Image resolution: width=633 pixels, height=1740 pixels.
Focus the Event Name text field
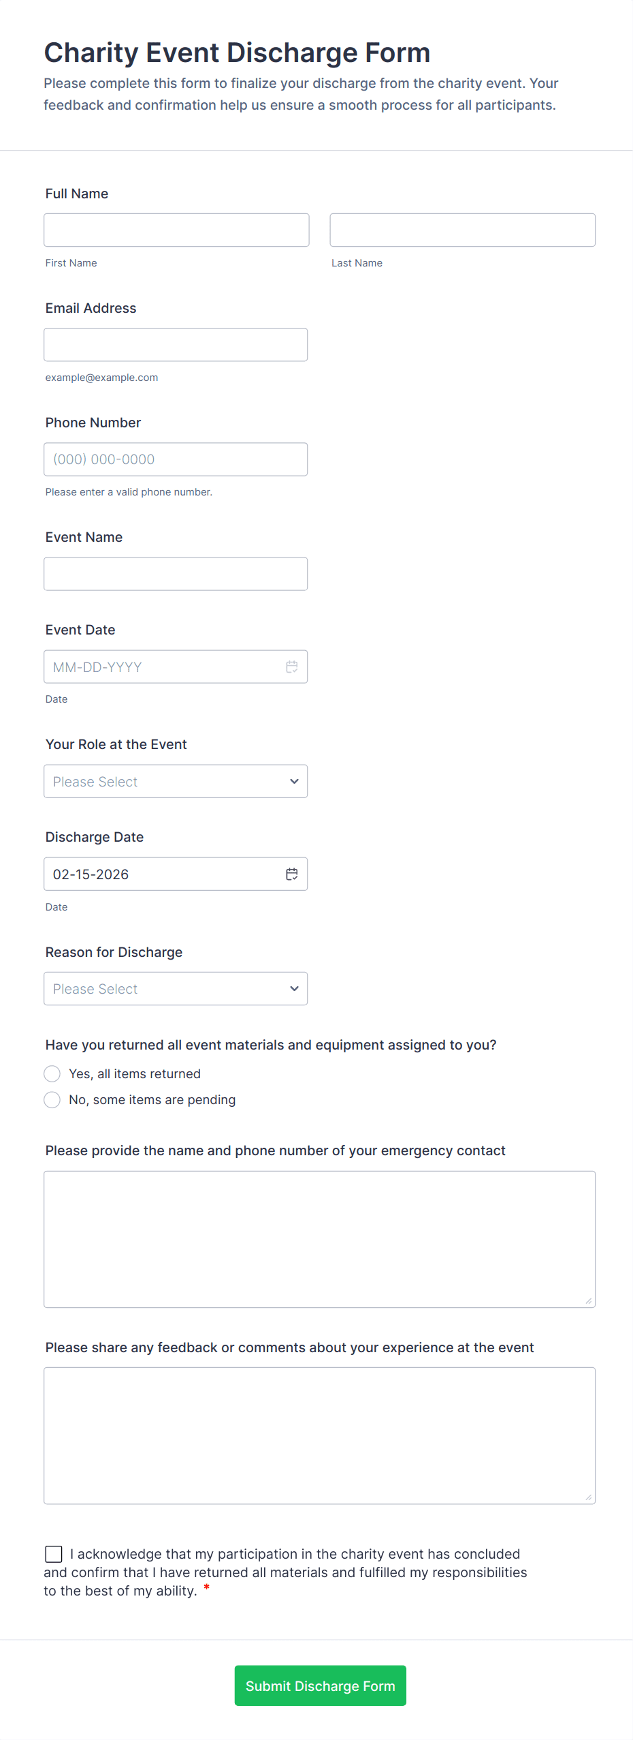point(176,573)
